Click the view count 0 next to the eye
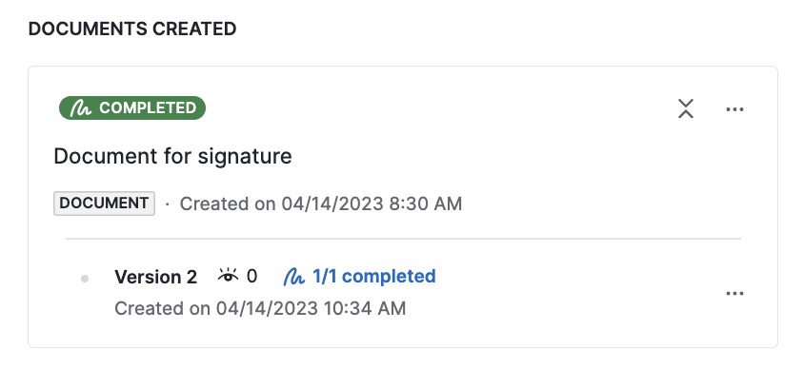The height and width of the screenshot is (369, 804). coord(251,277)
